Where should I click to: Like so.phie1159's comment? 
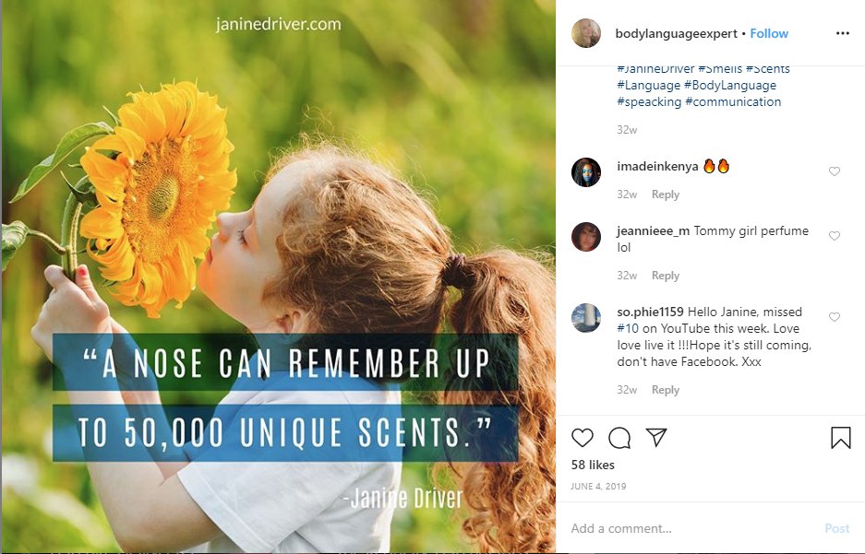(x=835, y=317)
